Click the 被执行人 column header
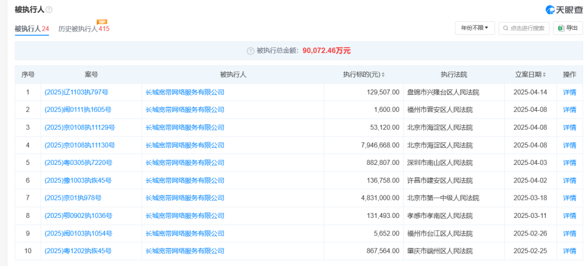 pos(233,74)
